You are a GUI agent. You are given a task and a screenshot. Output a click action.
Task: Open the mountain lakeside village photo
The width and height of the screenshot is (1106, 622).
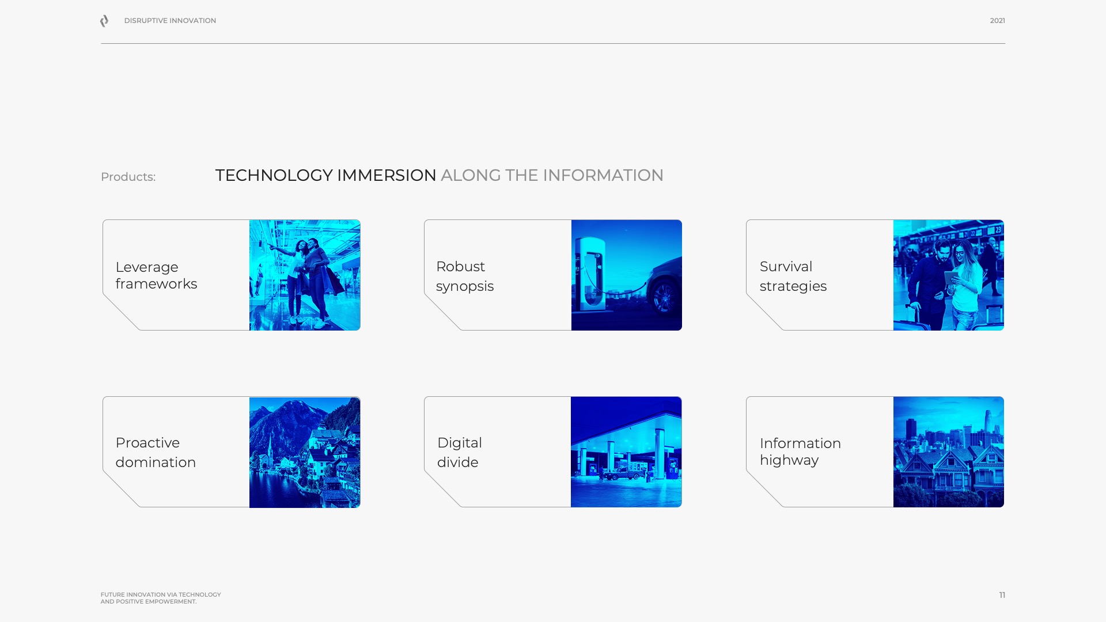(x=305, y=452)
